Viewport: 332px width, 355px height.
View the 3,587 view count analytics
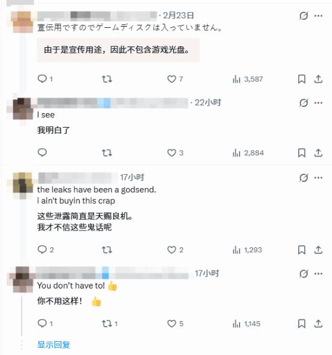[x=247, y=79]
